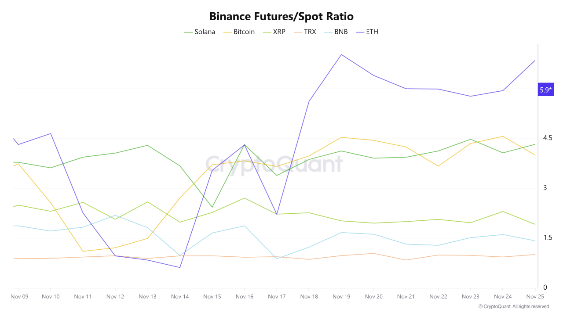
Task: Click the CryptoQuant watermark in the chart
Action: [x=274, y=165]
